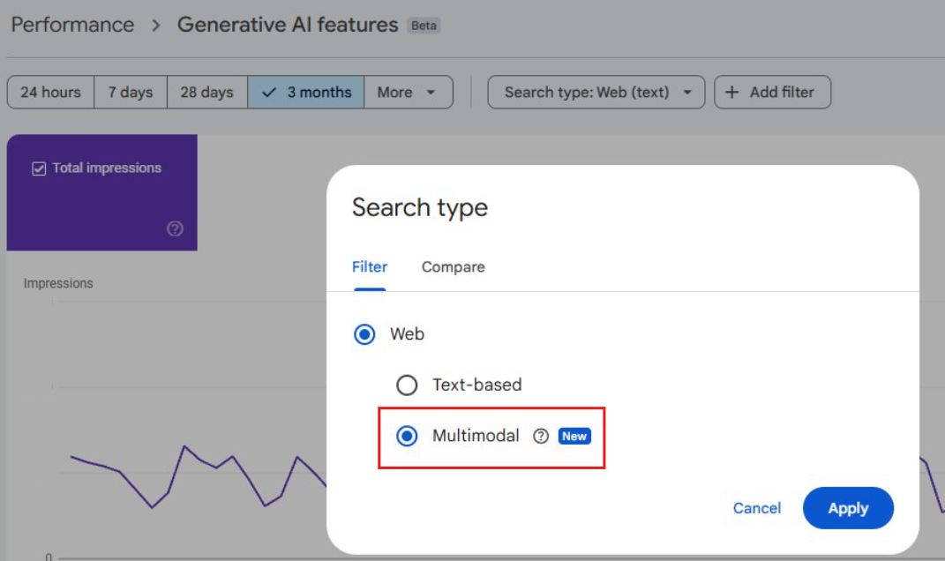Click the Impressions chart axis label
Viewport: 945px width, 561px height.
(x=58, y=283)
